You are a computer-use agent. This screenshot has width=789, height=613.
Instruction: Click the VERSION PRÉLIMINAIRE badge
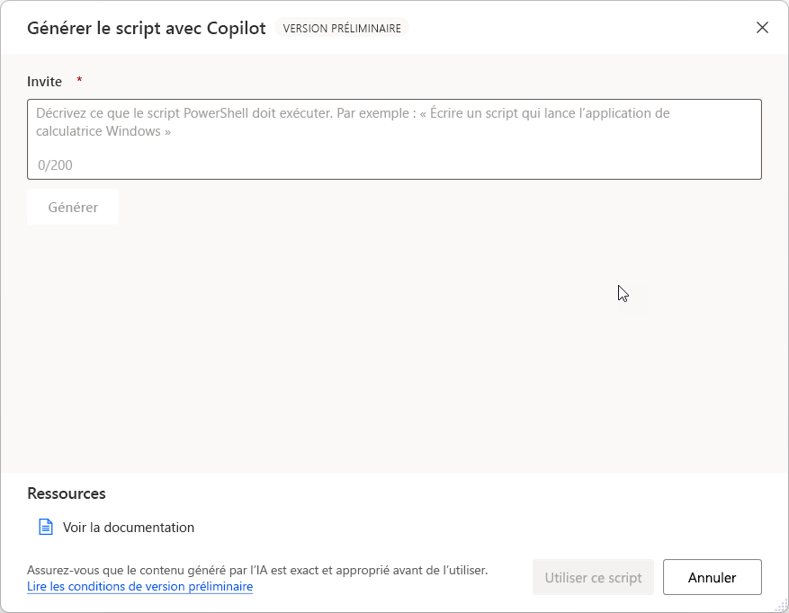[342, 28]
